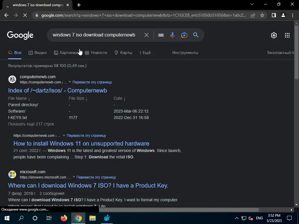
Task: Open Cortana from taskbar
Action: [x=35, y=218]
